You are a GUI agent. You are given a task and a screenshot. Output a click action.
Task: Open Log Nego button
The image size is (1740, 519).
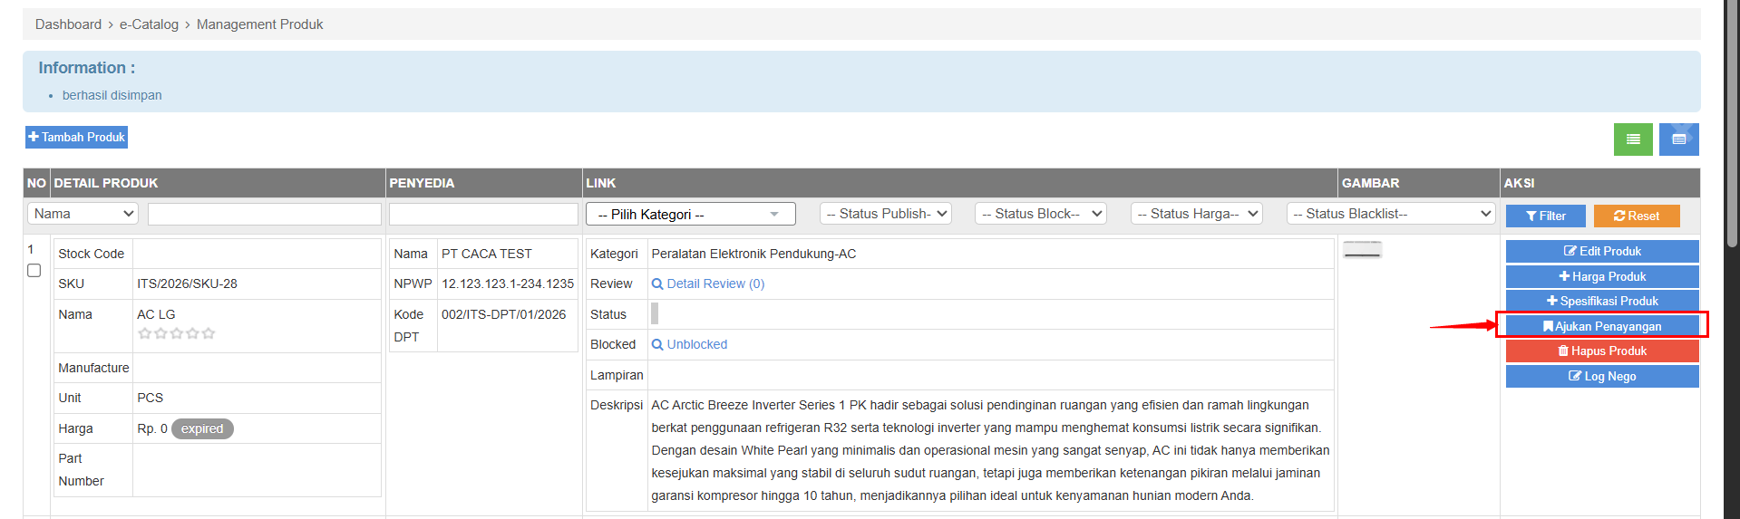[x=1601, y=376]
